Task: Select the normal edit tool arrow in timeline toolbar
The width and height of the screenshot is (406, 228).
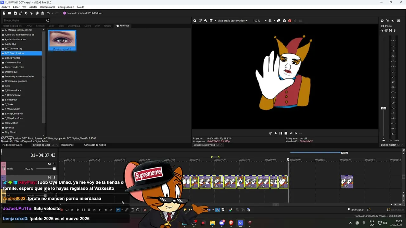Action: coord(118,210)
